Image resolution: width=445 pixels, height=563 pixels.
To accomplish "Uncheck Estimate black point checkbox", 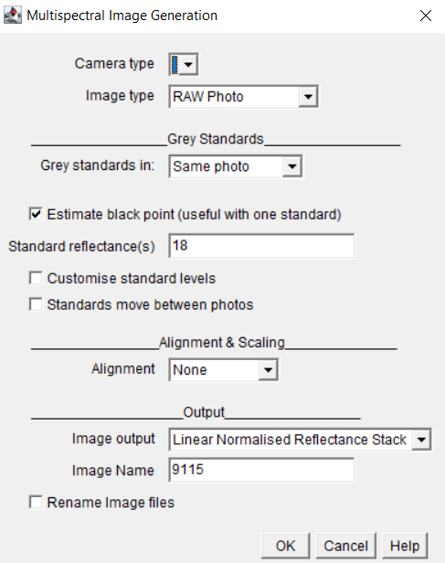I will point(36,214).
